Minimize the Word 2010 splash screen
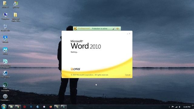This screenshot has width=194, height=109. coord(127,34)
